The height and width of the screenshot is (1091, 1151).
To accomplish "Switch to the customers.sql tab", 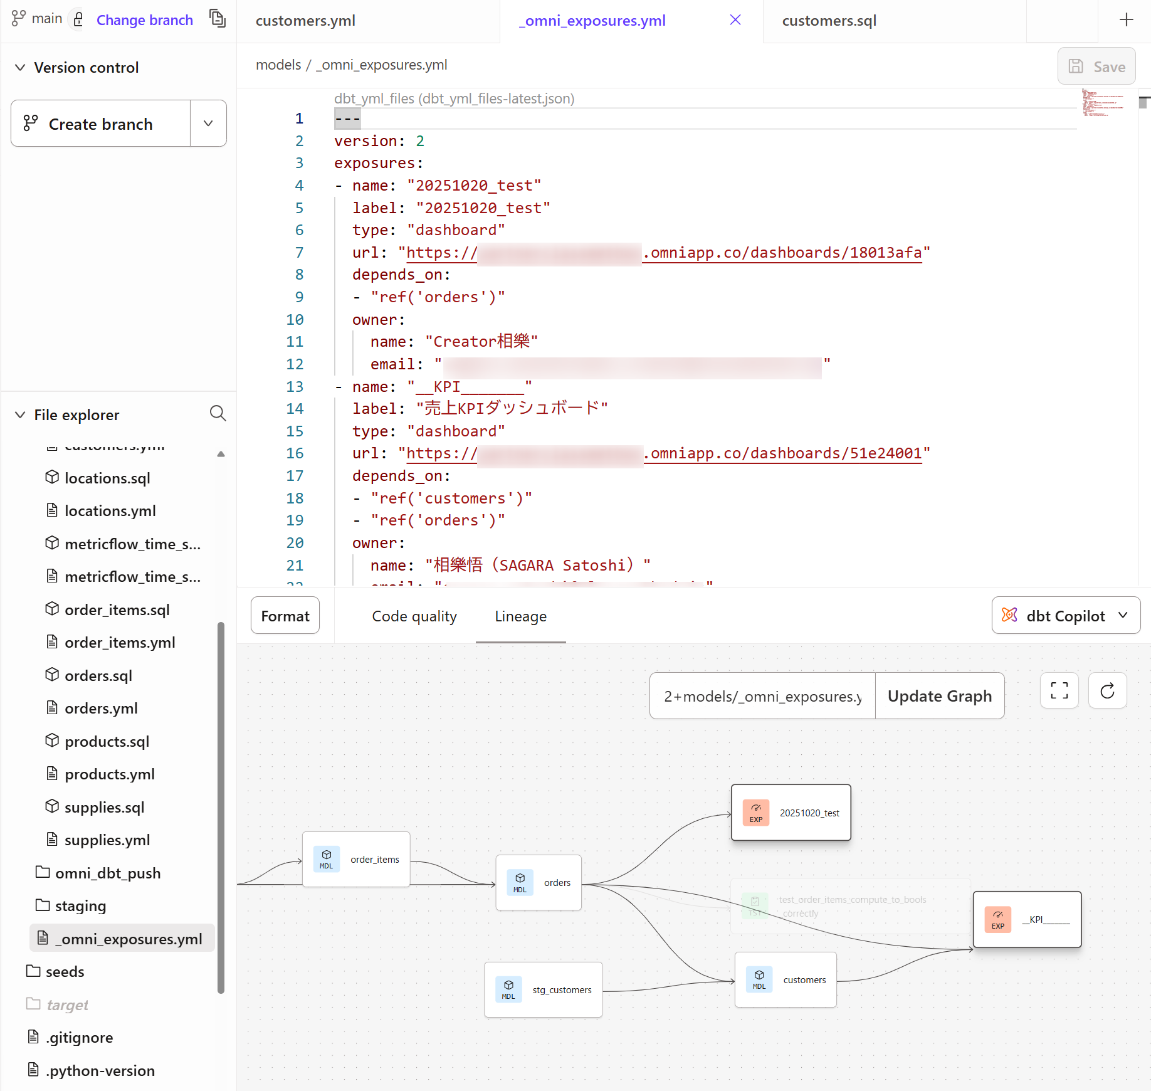I will click(829, 21).
